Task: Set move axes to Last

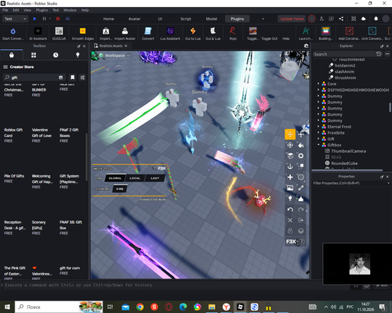Action: click(x=154, y=178)
